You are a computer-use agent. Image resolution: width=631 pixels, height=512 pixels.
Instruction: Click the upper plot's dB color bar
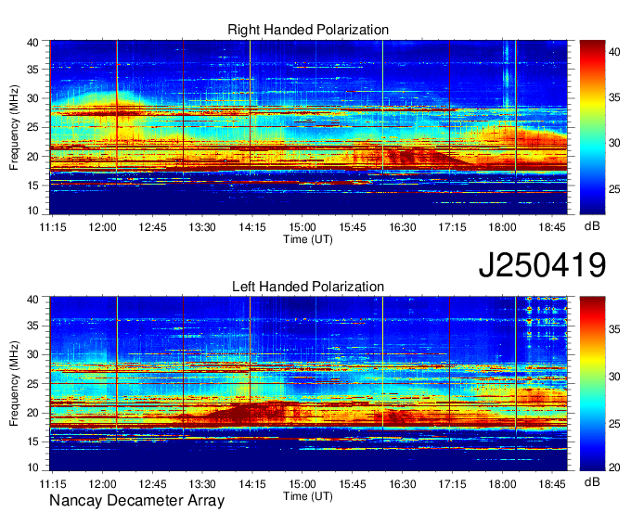coord(592,127)
